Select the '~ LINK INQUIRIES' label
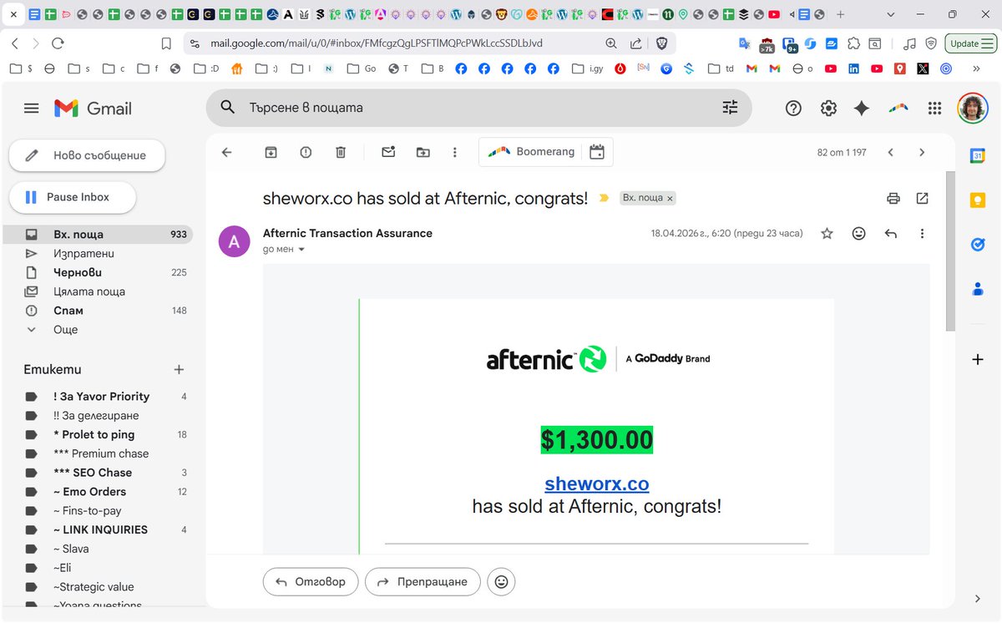The image size is (1002, 623). (x=99, y=529)
